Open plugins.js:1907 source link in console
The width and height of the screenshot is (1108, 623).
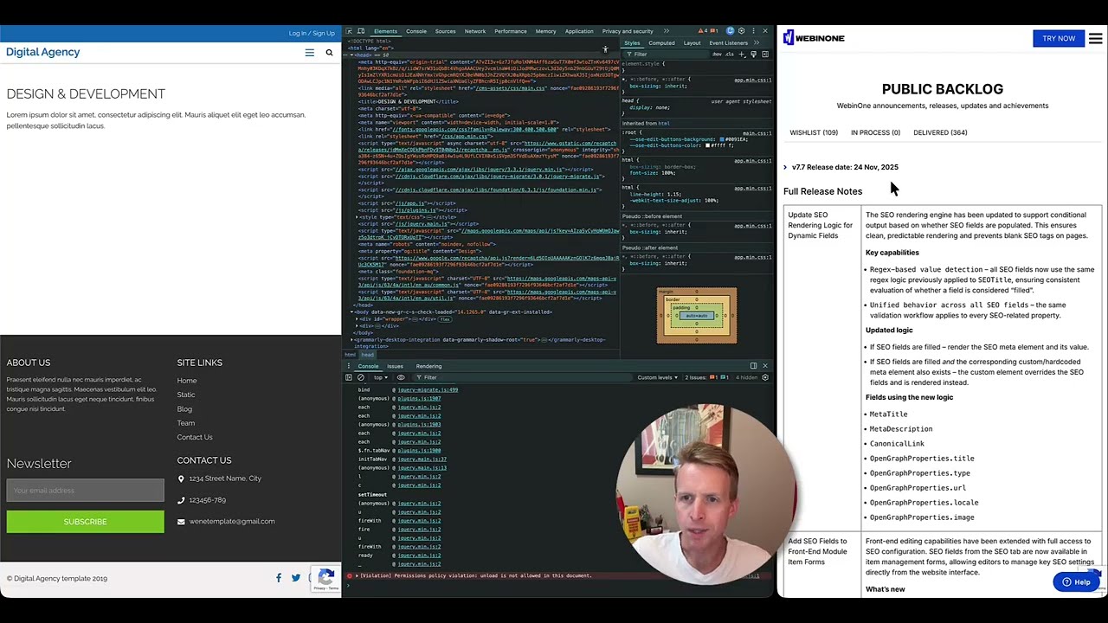point(419,399)
